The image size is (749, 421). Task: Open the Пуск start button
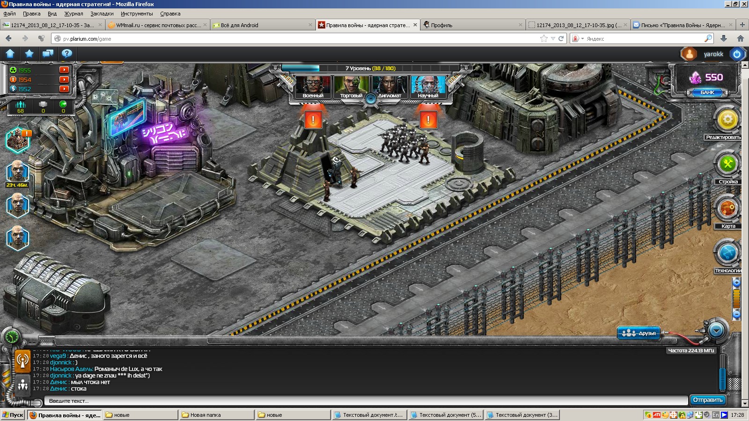coord(13,415)
